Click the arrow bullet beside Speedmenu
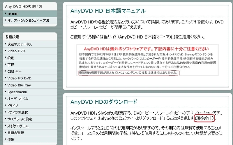 coord(6,91)
